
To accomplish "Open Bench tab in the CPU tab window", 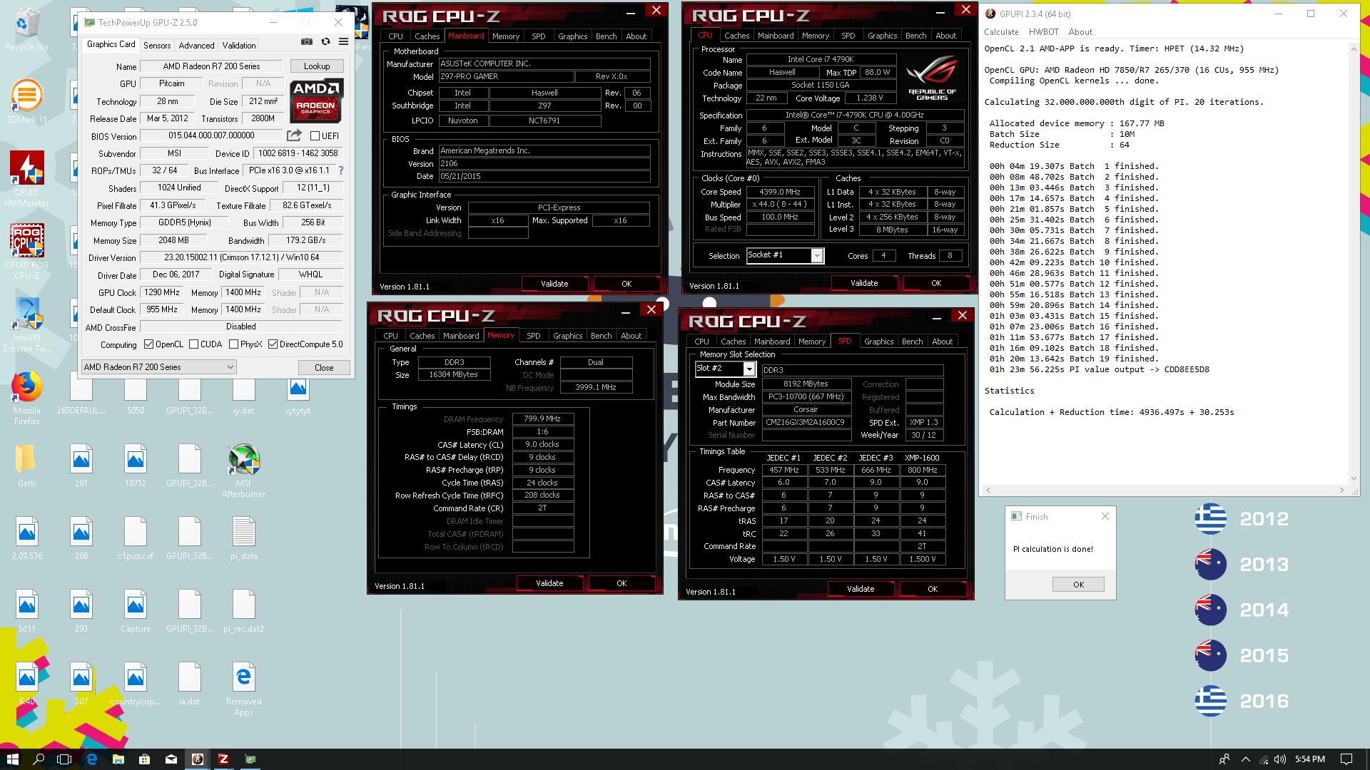I will [x=915, y=35].
